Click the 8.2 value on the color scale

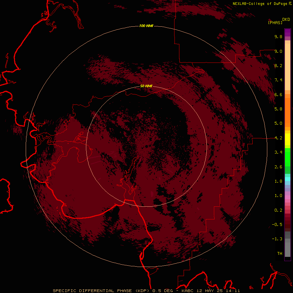(x=278, y=65)
